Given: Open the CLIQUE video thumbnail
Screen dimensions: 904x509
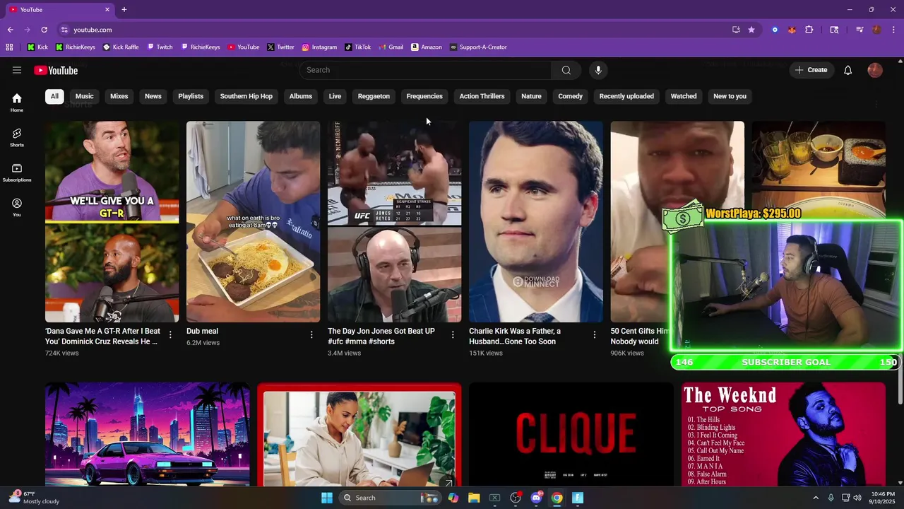Looking at the screenshot, I should pos(571,434).
